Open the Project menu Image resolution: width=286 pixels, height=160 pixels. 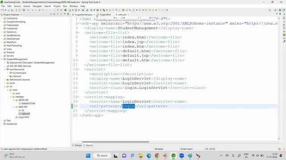pos(57,6)
